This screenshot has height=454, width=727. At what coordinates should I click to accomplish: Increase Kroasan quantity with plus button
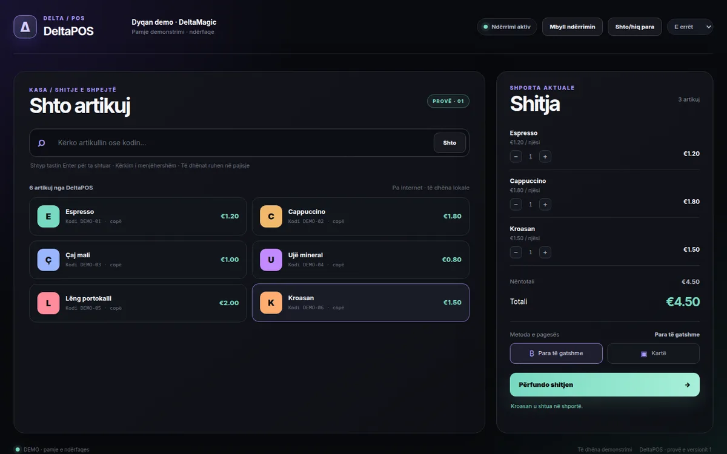pyautogui.click(x=545, y=252)
